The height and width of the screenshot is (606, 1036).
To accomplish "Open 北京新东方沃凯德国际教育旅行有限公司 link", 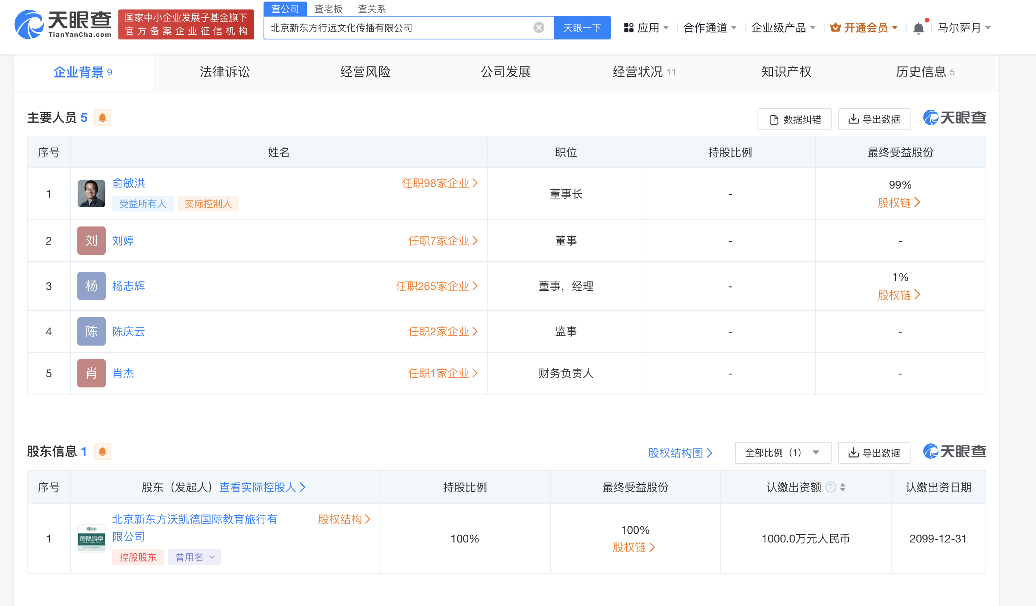I will click(194, 528).
